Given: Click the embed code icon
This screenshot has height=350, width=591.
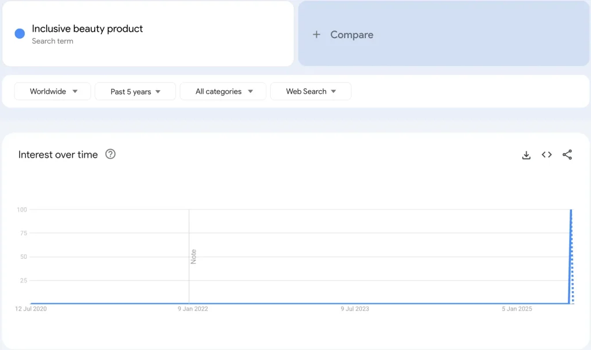Looking at the screenshot, I should click(x=547, y=155).
